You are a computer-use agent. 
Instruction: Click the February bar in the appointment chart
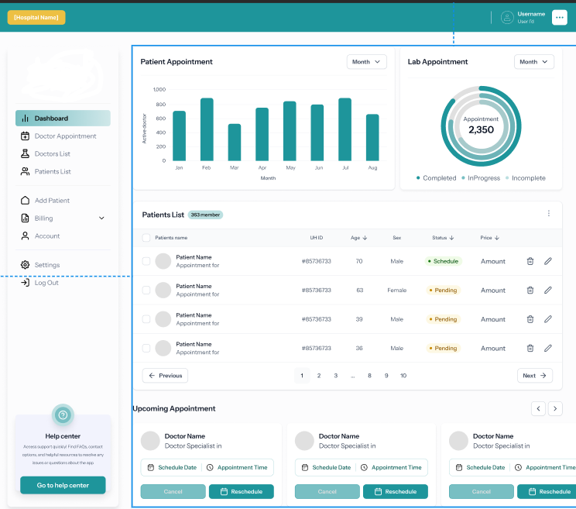(x=207, y=129)
